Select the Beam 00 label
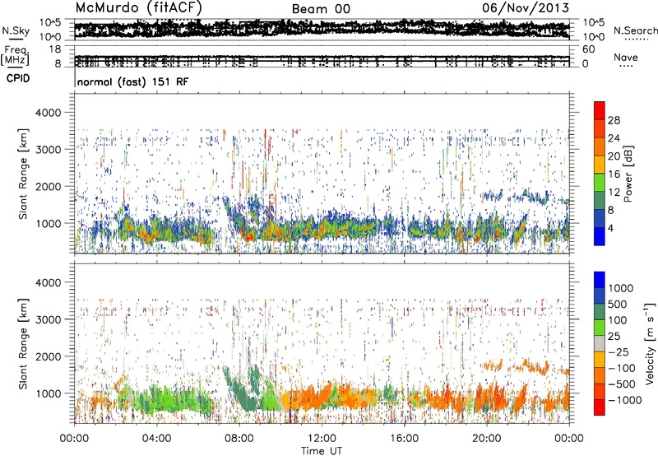The image size is (658, 456). (321, 9)
